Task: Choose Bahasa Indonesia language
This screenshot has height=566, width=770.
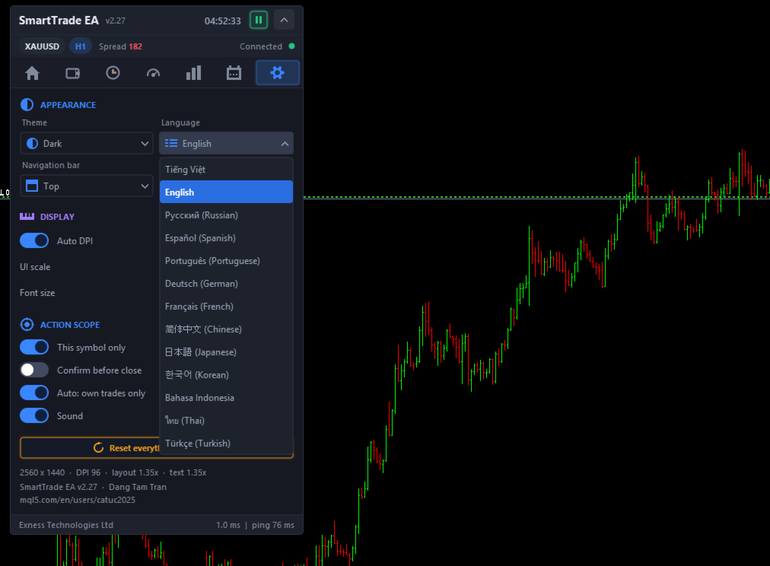Action: coord(227,398)
